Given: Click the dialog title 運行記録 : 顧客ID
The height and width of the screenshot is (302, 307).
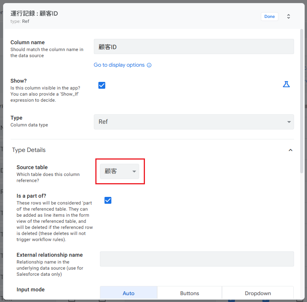Looking at the screenshot, I should (x=34, y=14).
